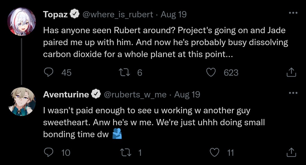Open the Topaz display name link

[56, 14]
